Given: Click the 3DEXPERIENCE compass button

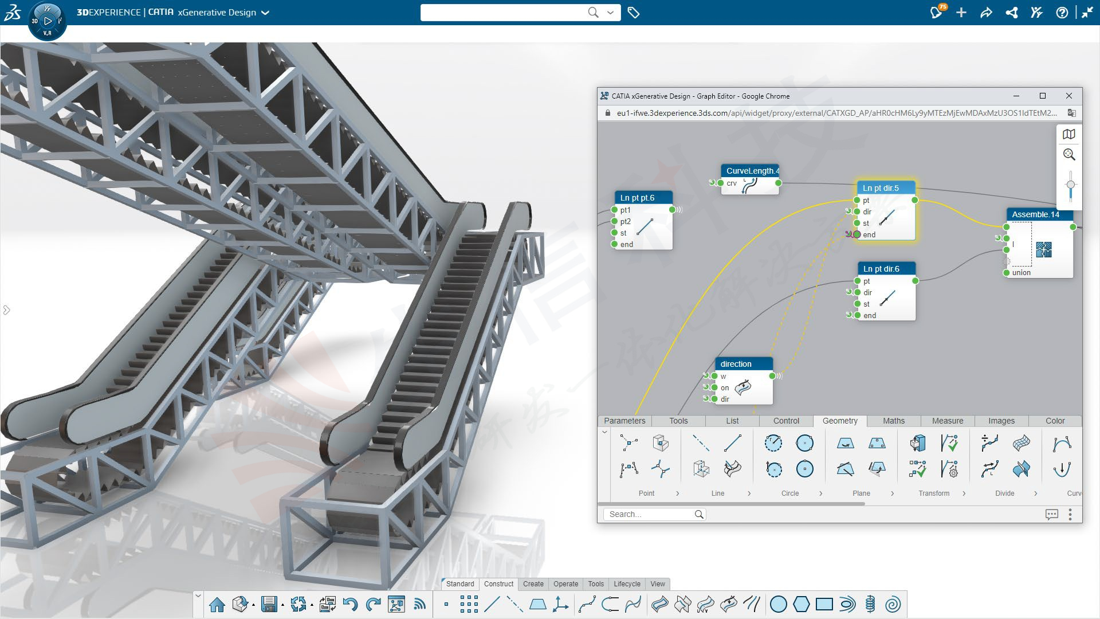Looking at the screenshot, I should click(x=47, y=21).
